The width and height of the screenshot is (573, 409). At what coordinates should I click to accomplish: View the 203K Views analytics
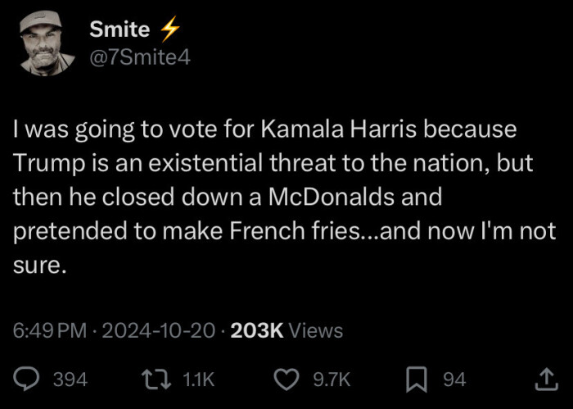[x=287, y=330]
